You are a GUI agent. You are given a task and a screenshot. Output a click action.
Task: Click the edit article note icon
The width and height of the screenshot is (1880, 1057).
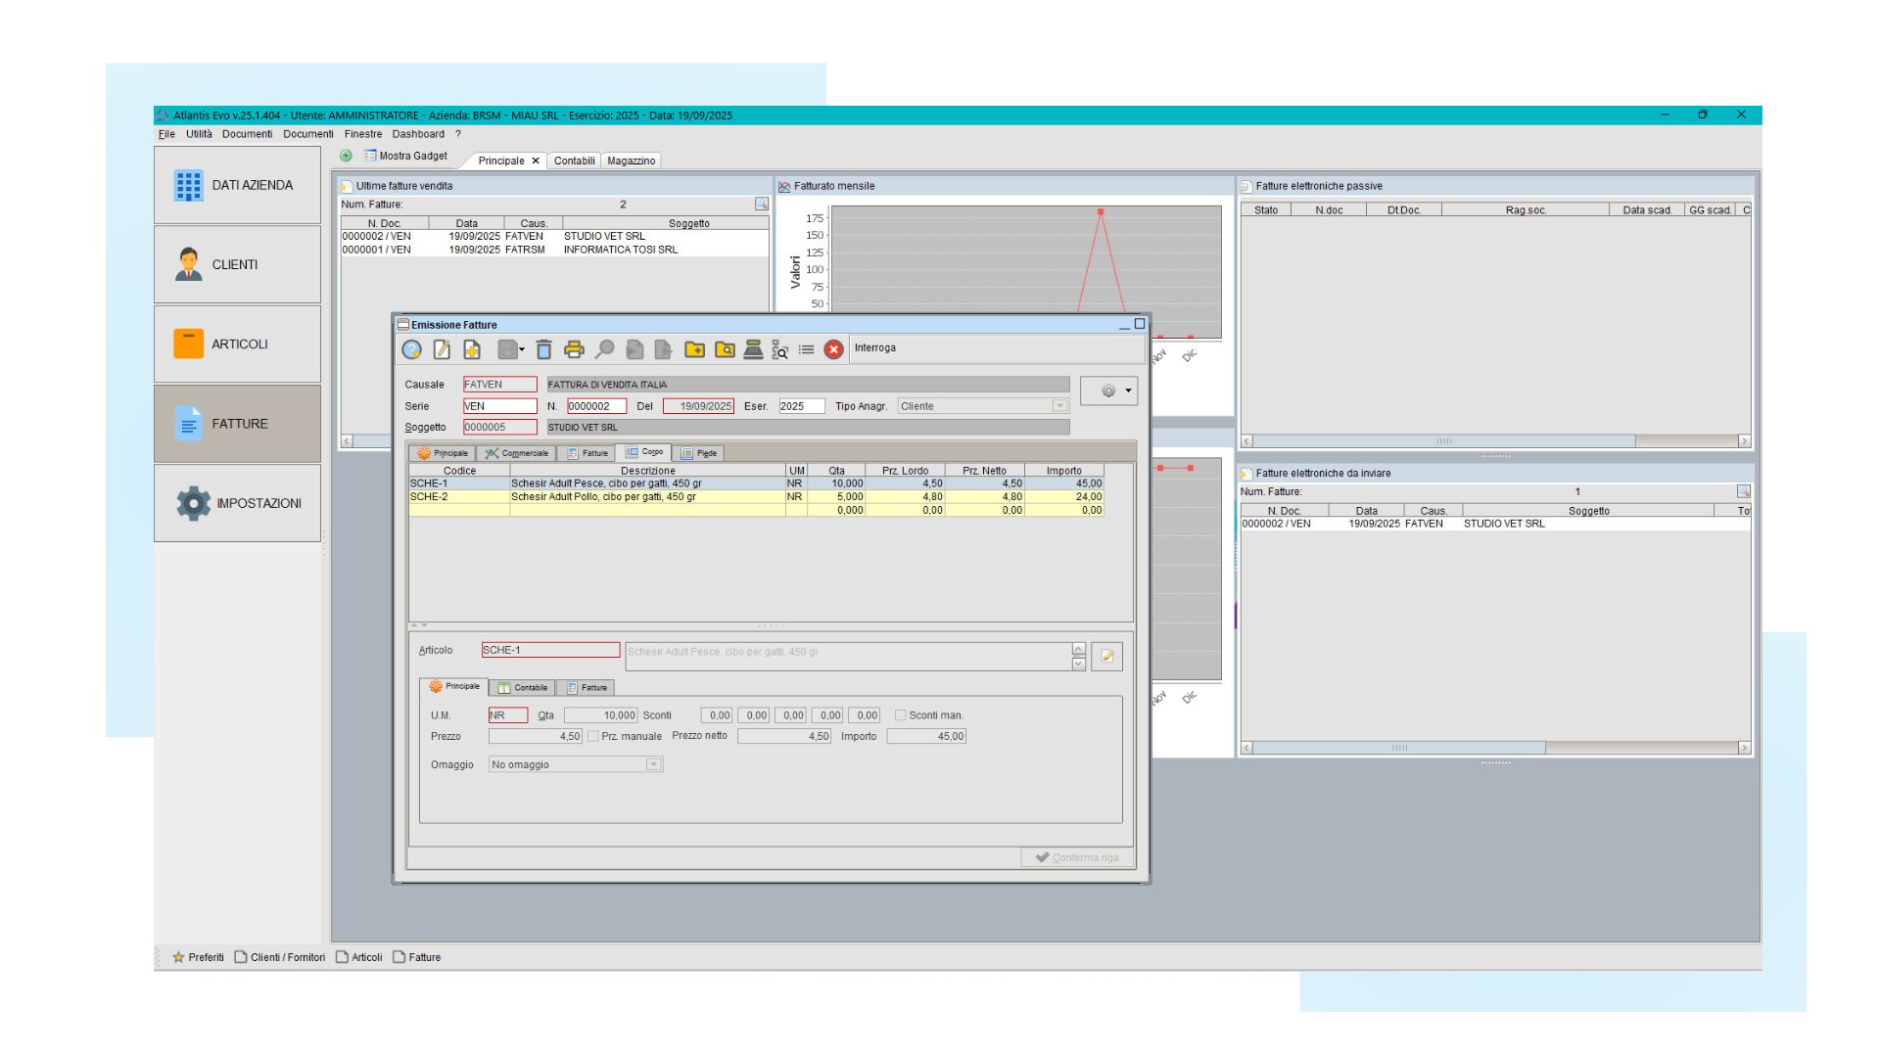(x=1107, y=657)
